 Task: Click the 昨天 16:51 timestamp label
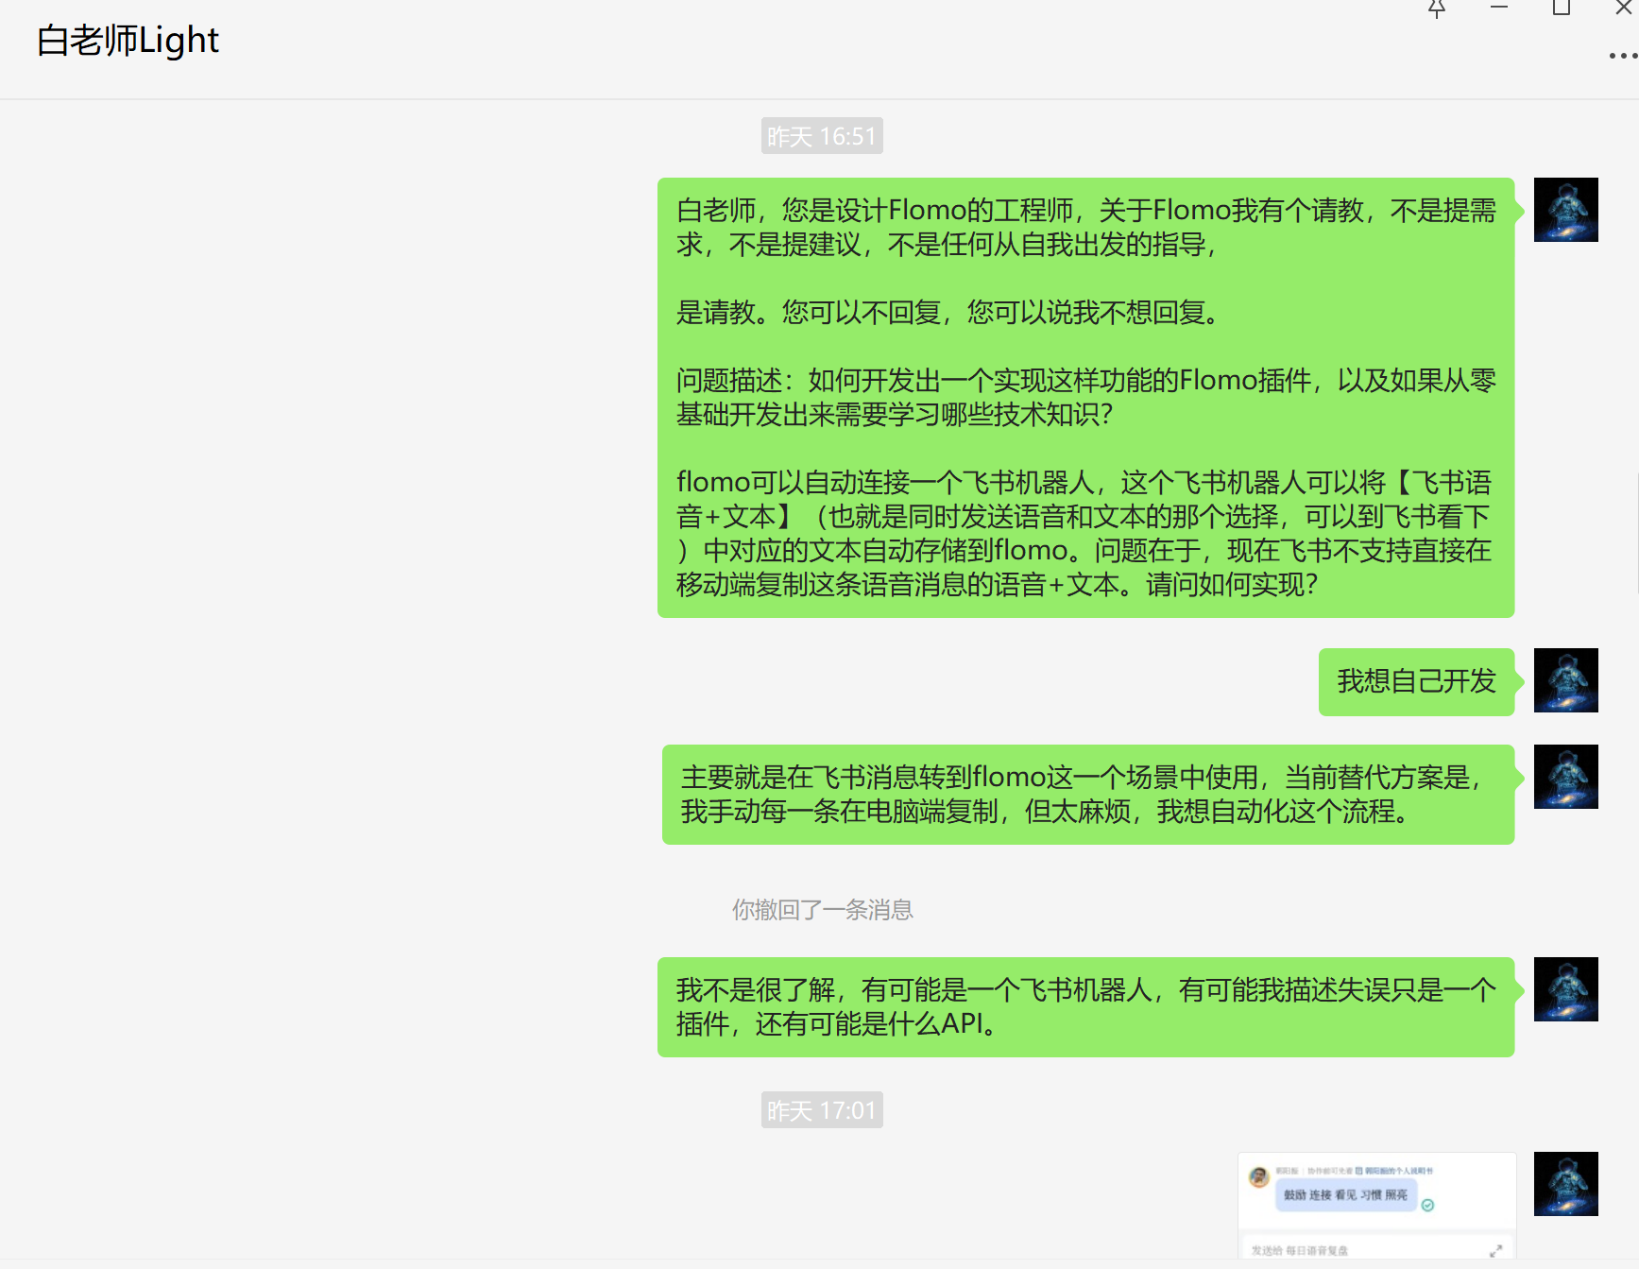pos(822,136)
